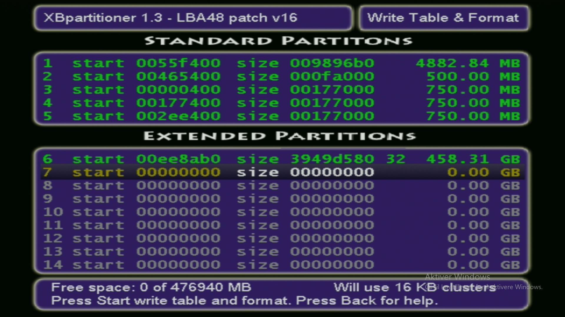Click the Press Start write table help line
Screen dimensions: 565x317
pyautogui.click(x=245, y=301)
